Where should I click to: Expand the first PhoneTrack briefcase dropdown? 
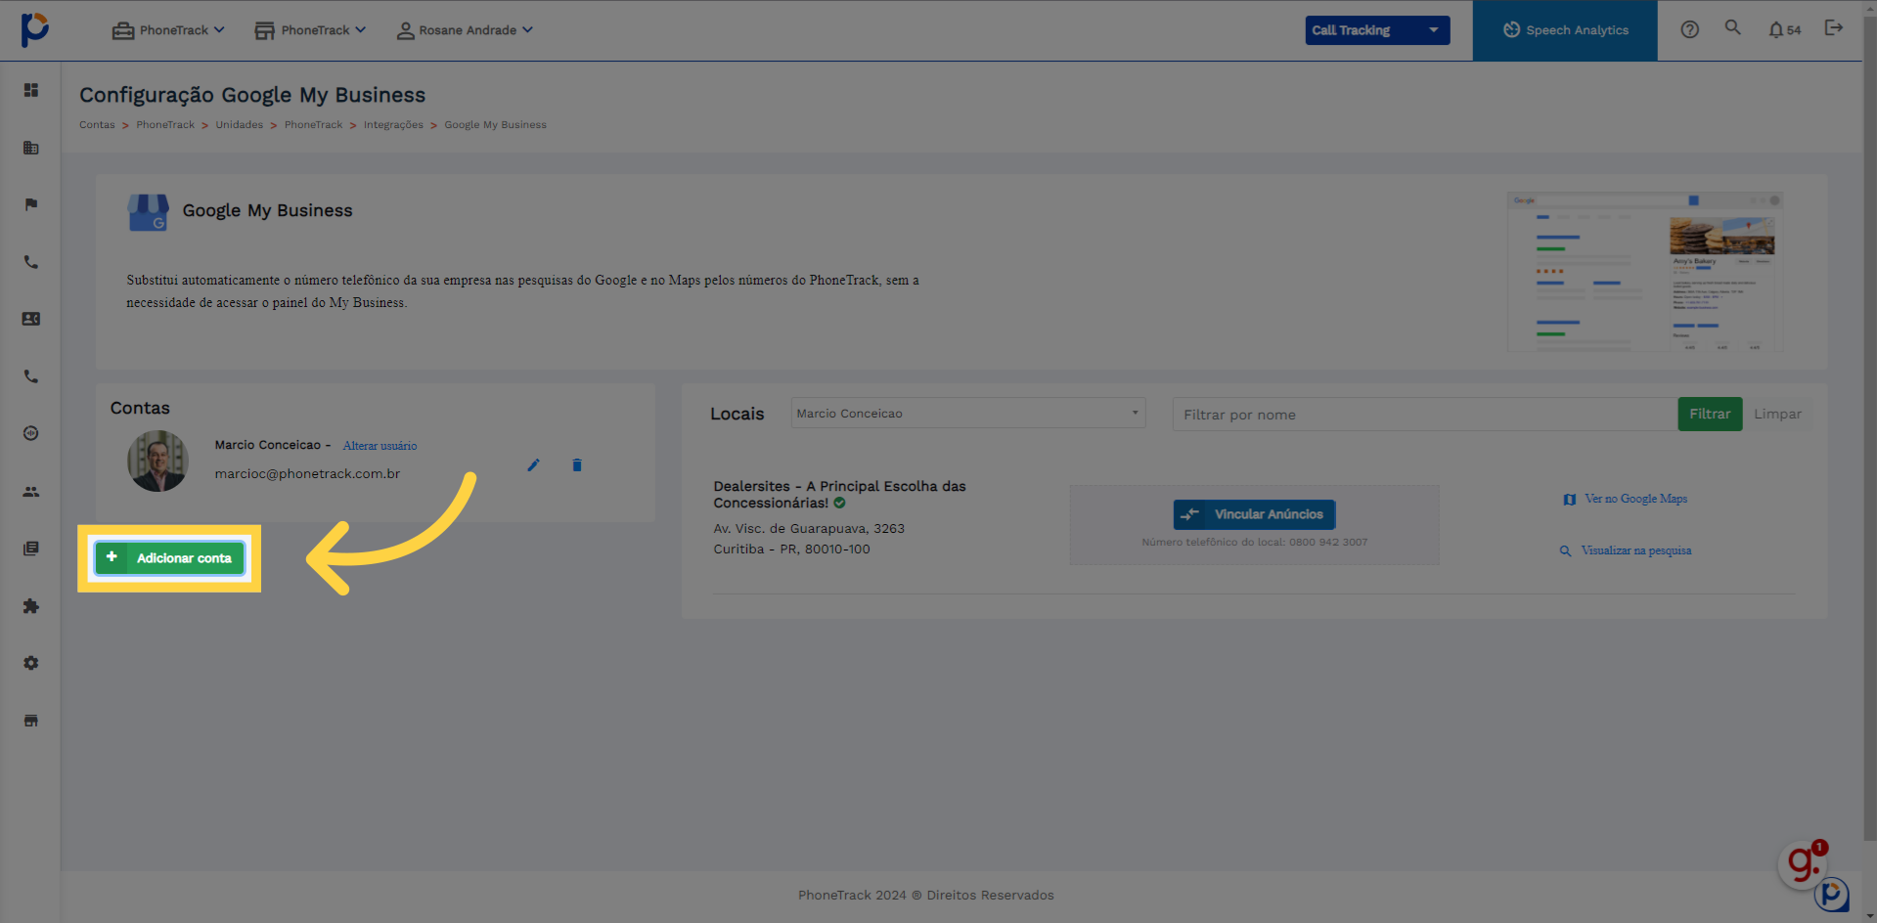[168, 30]
